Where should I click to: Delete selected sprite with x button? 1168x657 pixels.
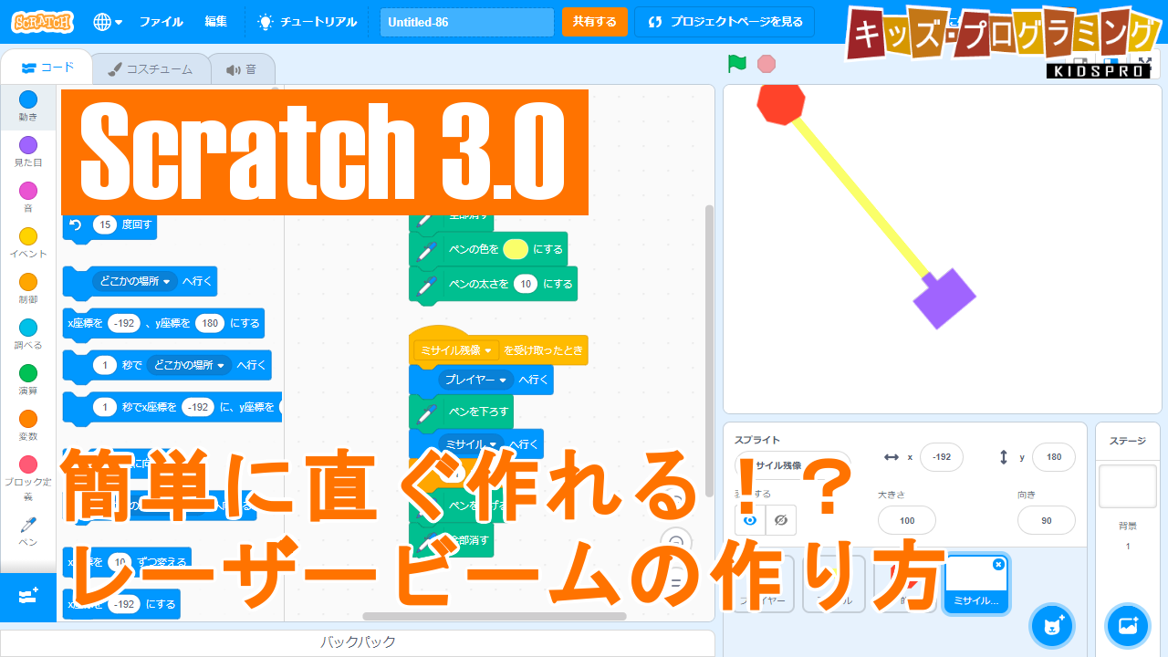[x=998, y=565]
